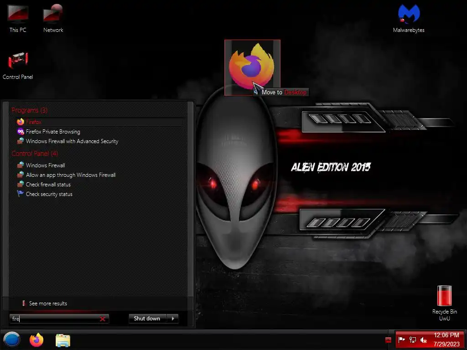Click the Programs (3) group header
467x350 pixels.
tap(29, 110)
